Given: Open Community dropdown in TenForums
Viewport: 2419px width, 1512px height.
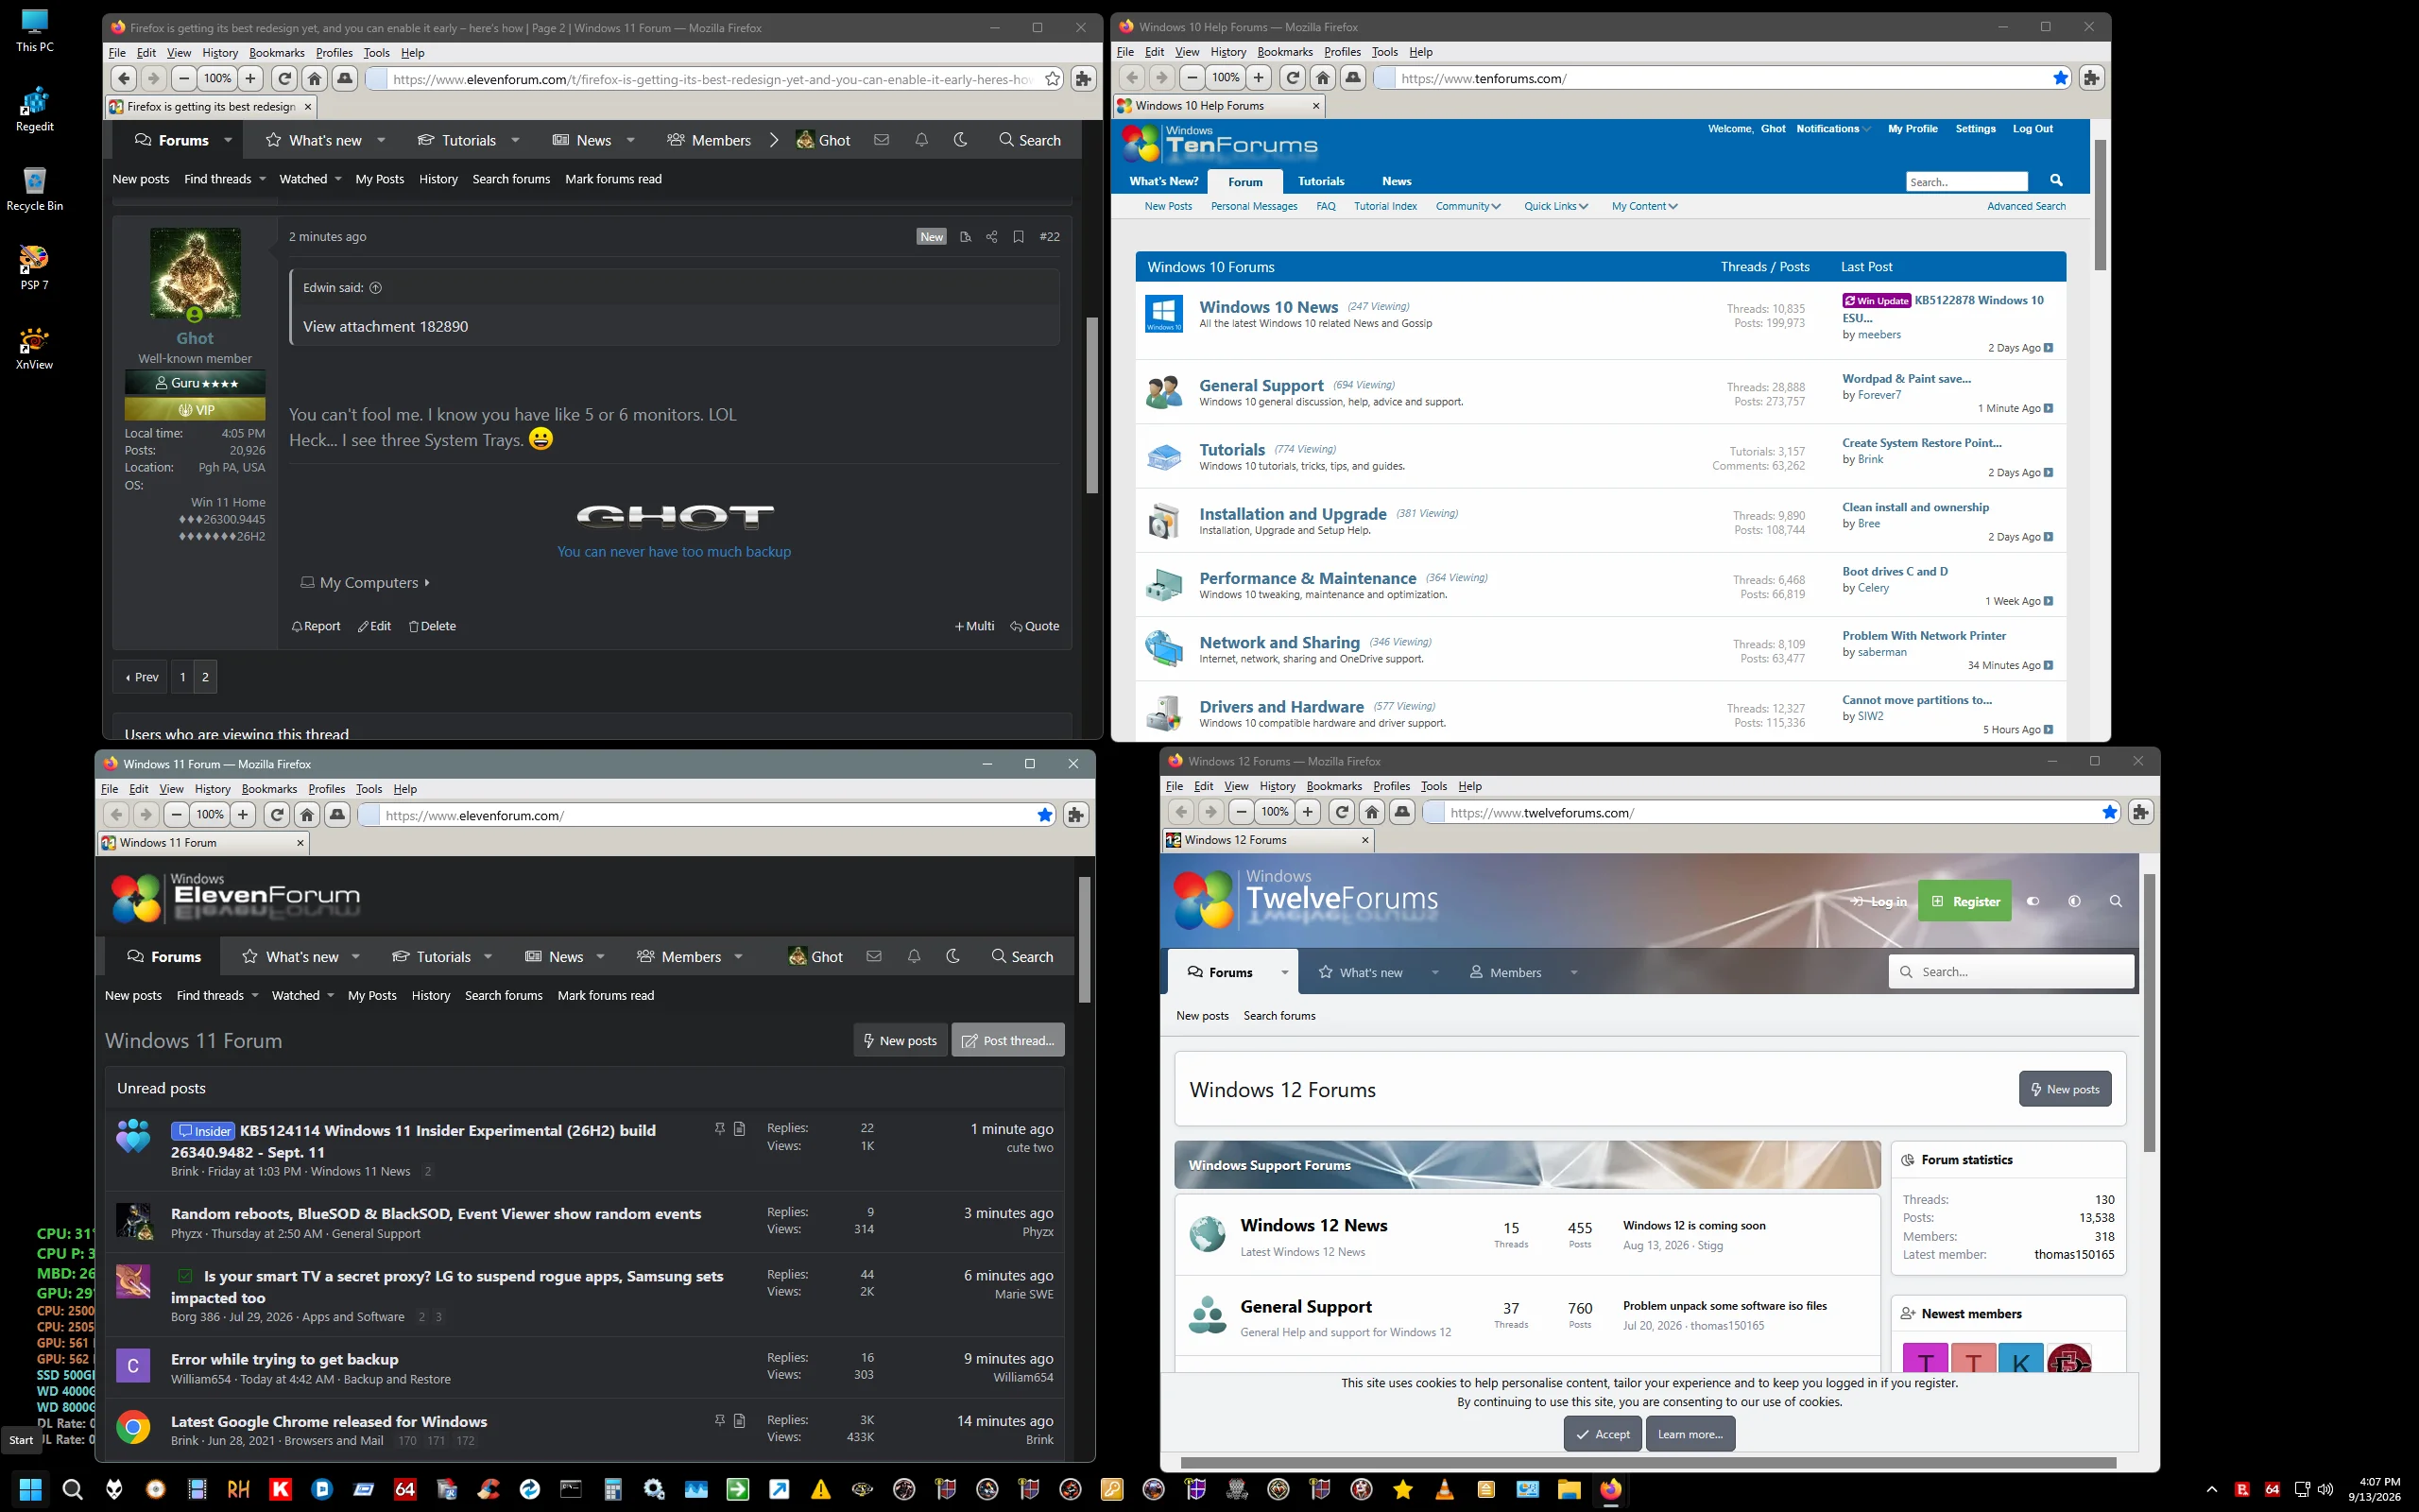Looking at the screenshot, I should [1467, 206].
